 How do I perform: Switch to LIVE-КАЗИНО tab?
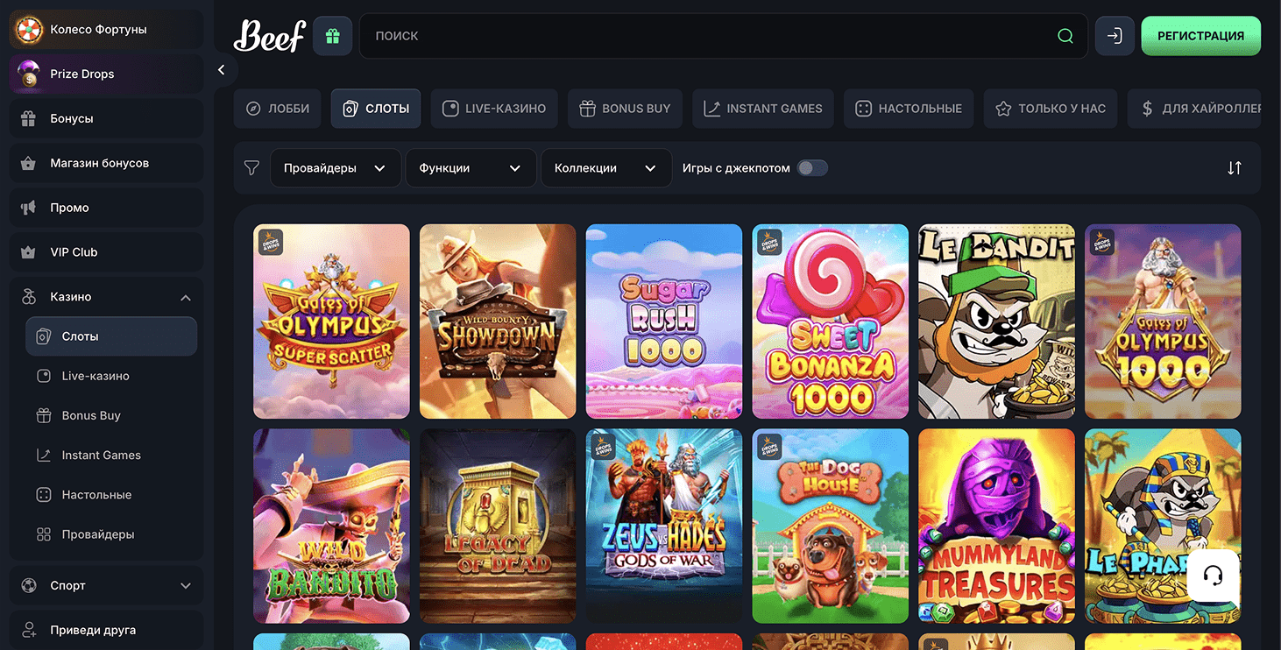[x=494, y=109]
